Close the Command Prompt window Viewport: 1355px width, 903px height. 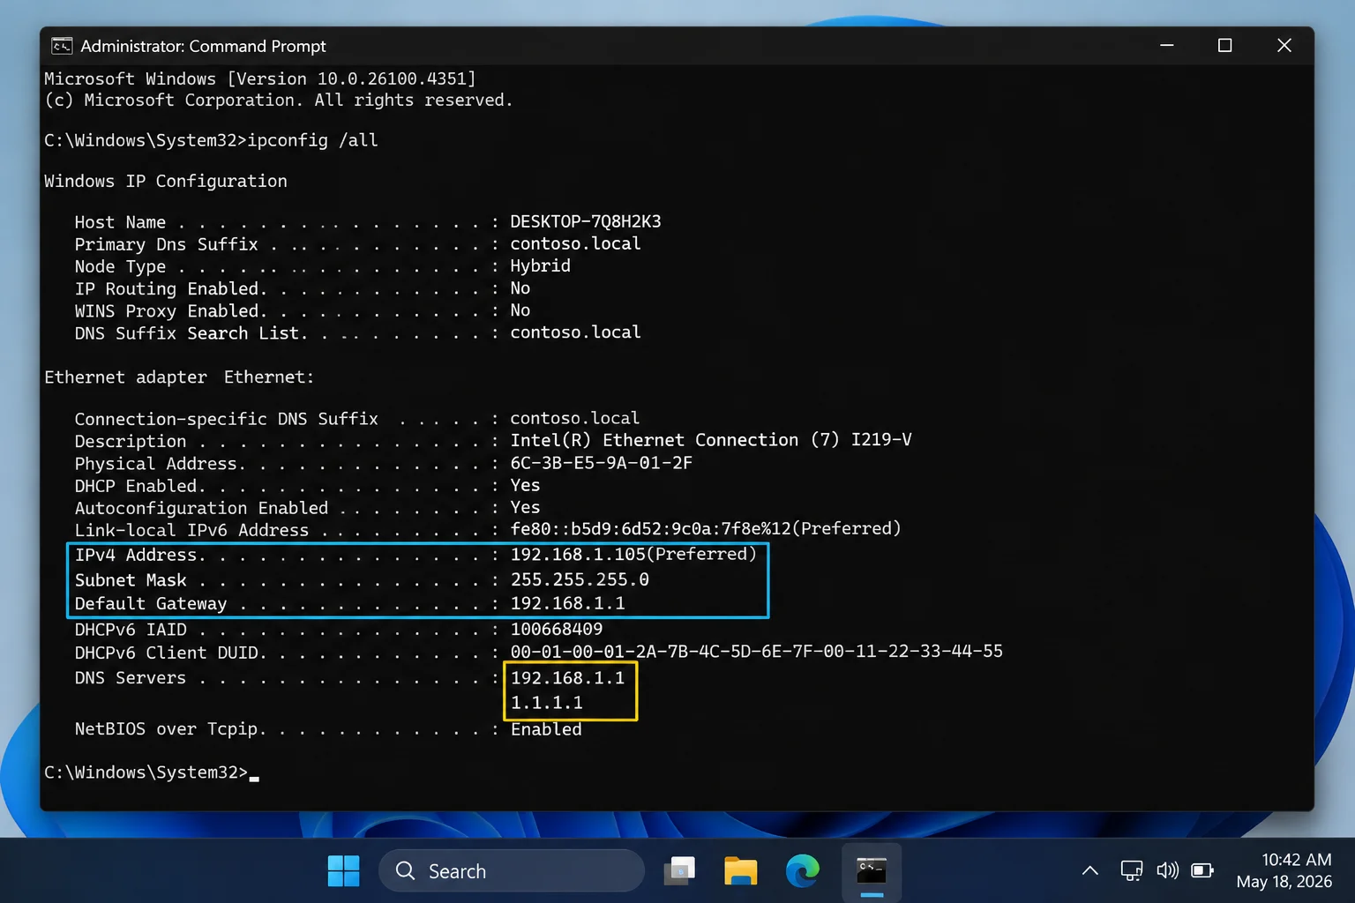tap(1284, 45)
